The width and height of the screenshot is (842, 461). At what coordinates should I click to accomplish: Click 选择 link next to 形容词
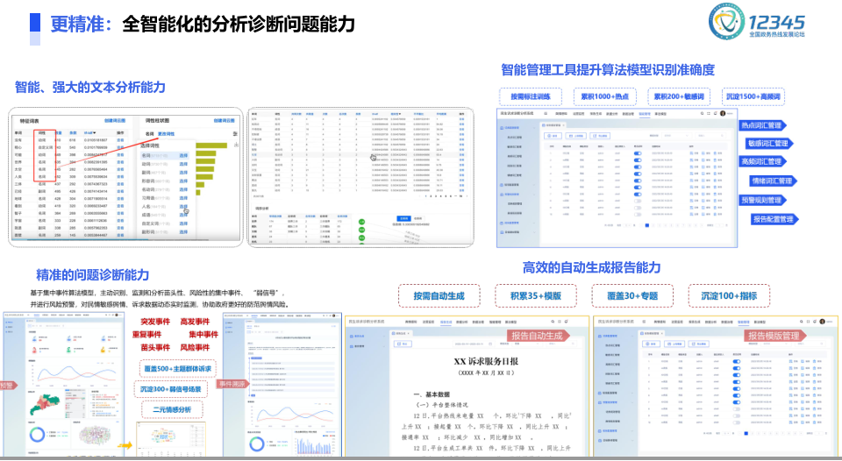coord(183,181)
